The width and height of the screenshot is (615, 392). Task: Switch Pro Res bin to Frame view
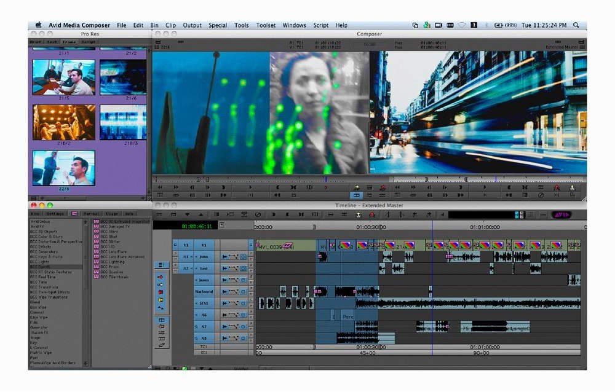click(x=69, y=42)
